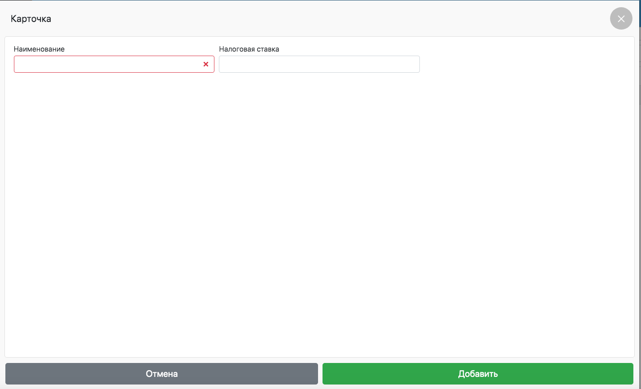The height and width of the screenshot is (389, 641).
Task: Place cursor in the empty Налоговая ставка box
Action: (x=319, y=64)
